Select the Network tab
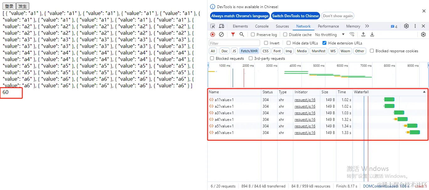This screenshot has width=429, height=190. point(303,26)
